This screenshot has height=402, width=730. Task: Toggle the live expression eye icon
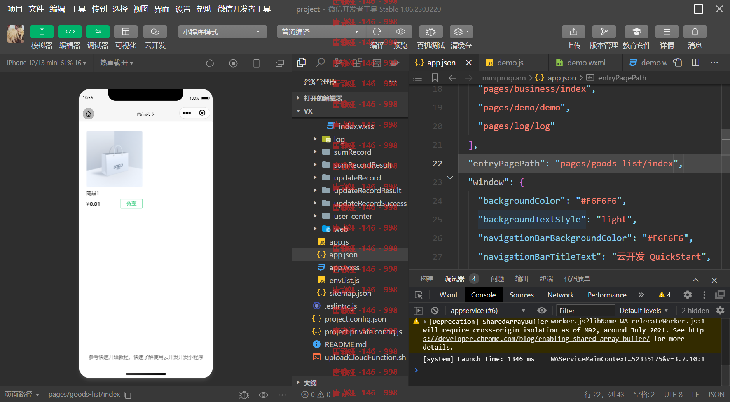tap(541, 310)
